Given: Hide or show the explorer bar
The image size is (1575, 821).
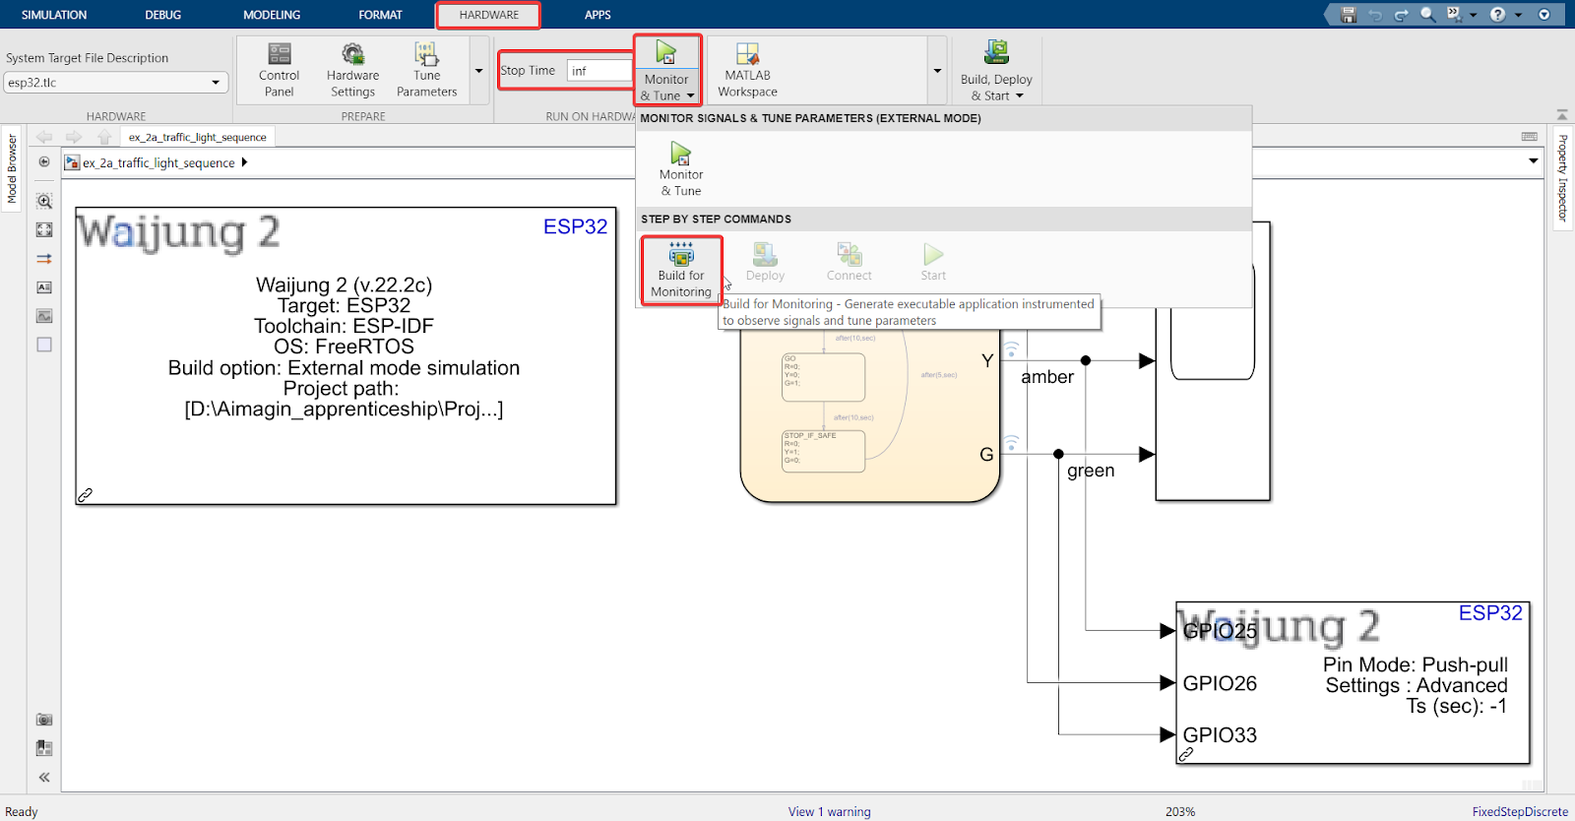Looking at the screenshot, I should [44, 161].
